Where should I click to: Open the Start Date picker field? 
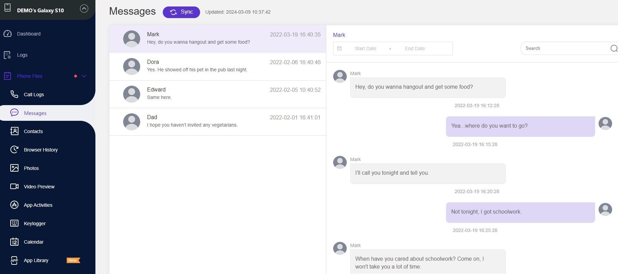(365, 48)
